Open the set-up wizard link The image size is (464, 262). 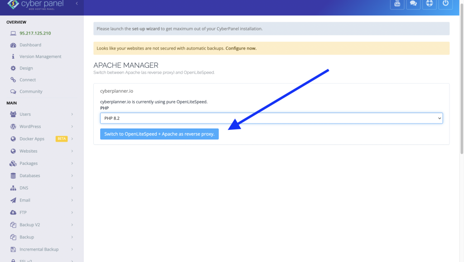click(145, 29)
